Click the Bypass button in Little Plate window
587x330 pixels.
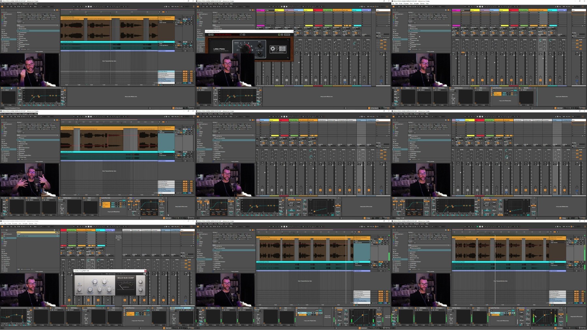pyautogui.click(x=287, y=35)
